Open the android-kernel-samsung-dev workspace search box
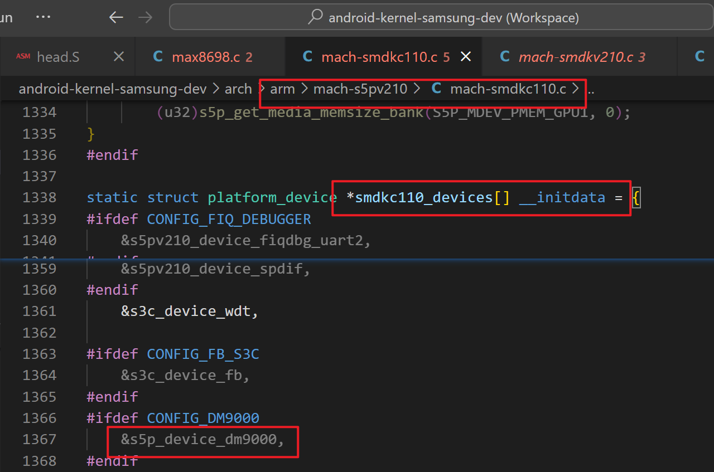 (441, 17)
